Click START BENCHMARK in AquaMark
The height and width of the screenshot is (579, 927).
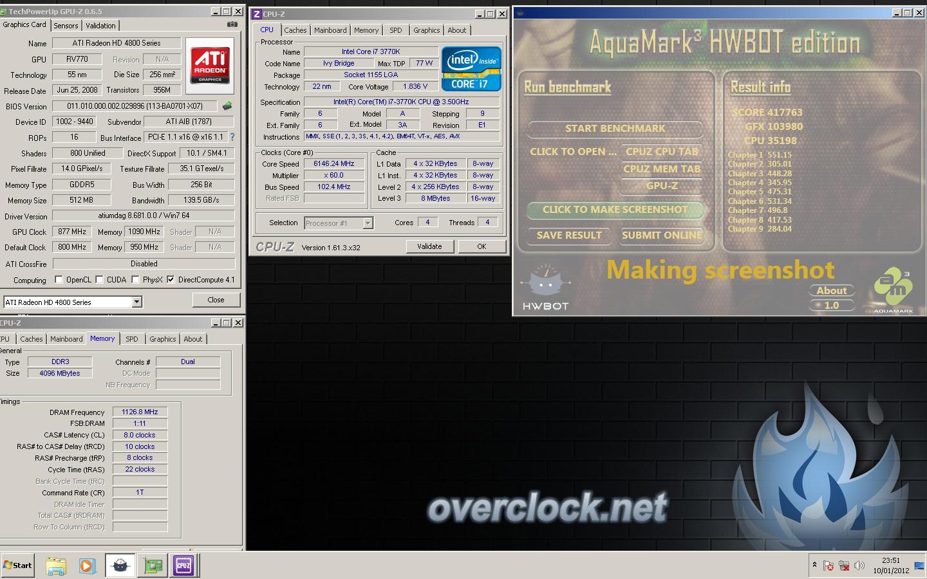pyautogui.click(x=615, y=128)
